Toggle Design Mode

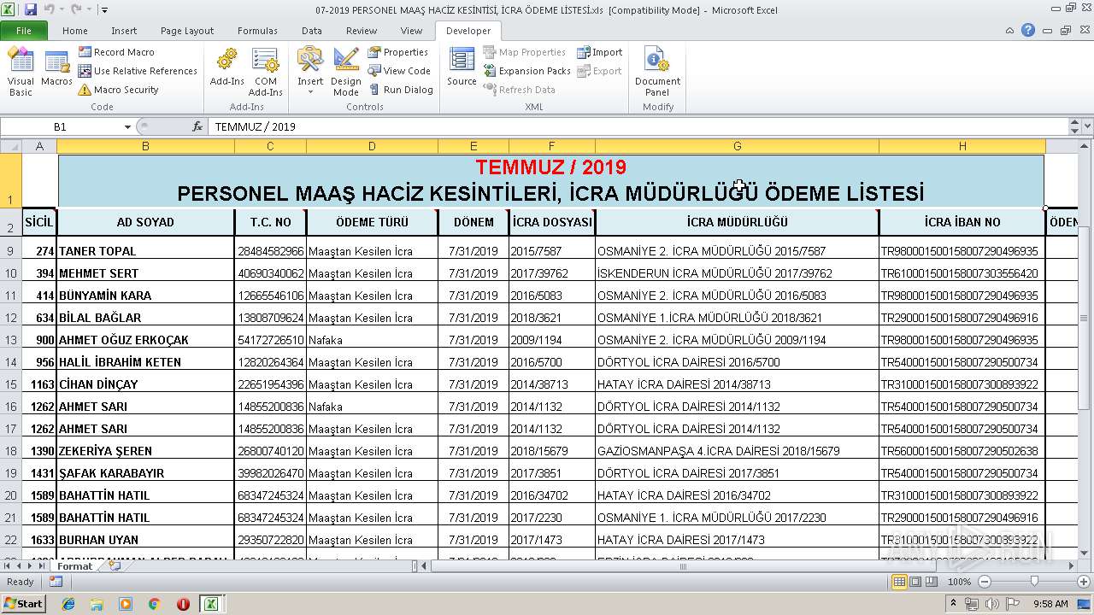(x=346, y=73)
